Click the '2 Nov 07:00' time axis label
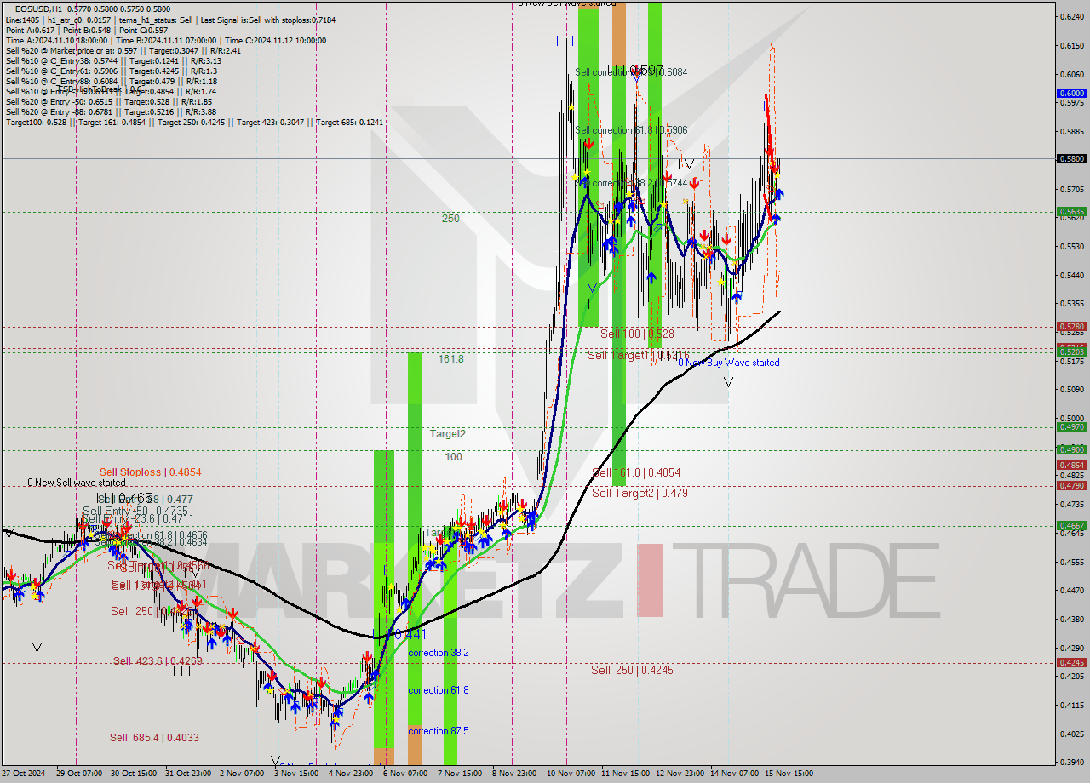Image resolution: width=1090 pixels, height=783 pixels. click(242, 774)
